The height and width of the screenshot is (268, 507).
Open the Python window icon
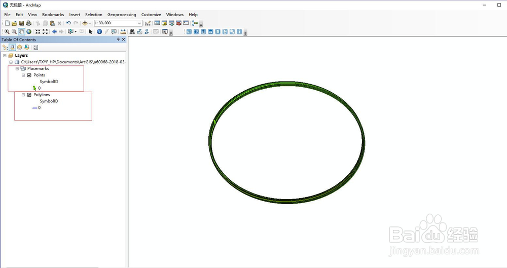(x=186, y=23)
